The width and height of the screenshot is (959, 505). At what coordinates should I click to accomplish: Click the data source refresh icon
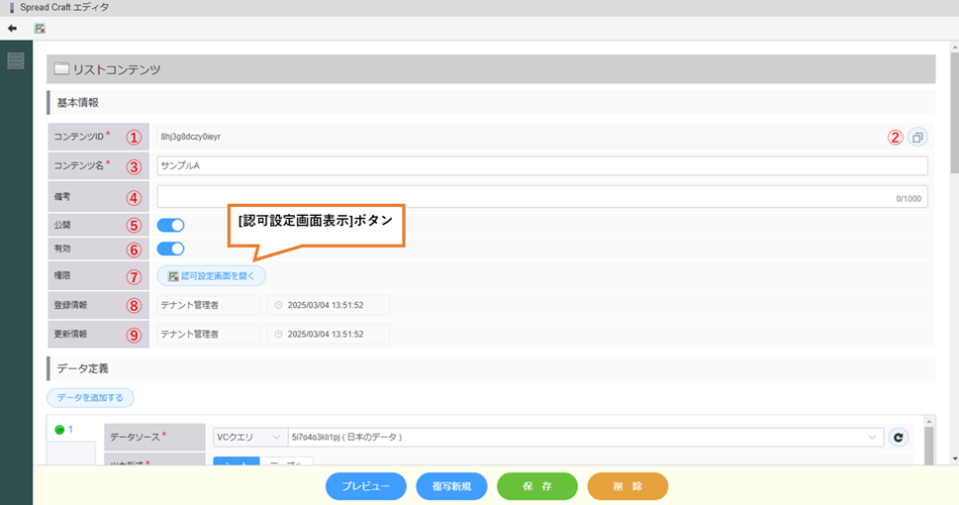899,437
